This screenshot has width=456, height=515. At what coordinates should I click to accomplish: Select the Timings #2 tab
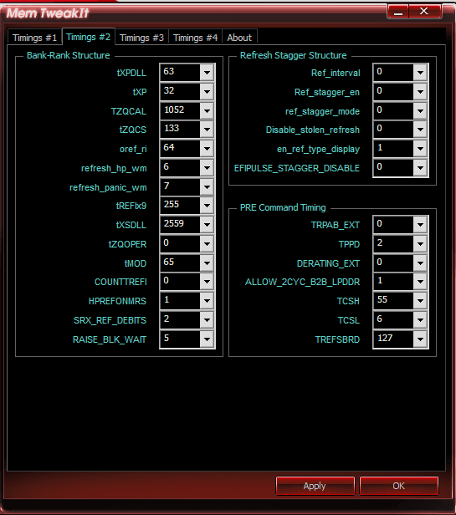coord(89,37)
